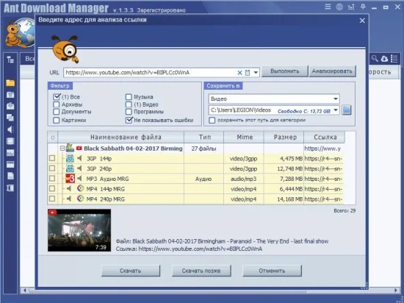Enable the Архивы filter checkbox

(x=56, y=104)
